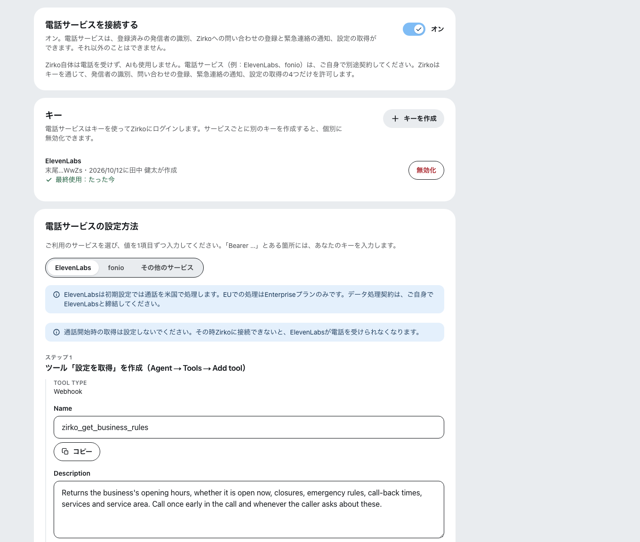640x542 pixels.
Task: Focus the Name field containing zirko_get_business_rules
Action: 249,427
